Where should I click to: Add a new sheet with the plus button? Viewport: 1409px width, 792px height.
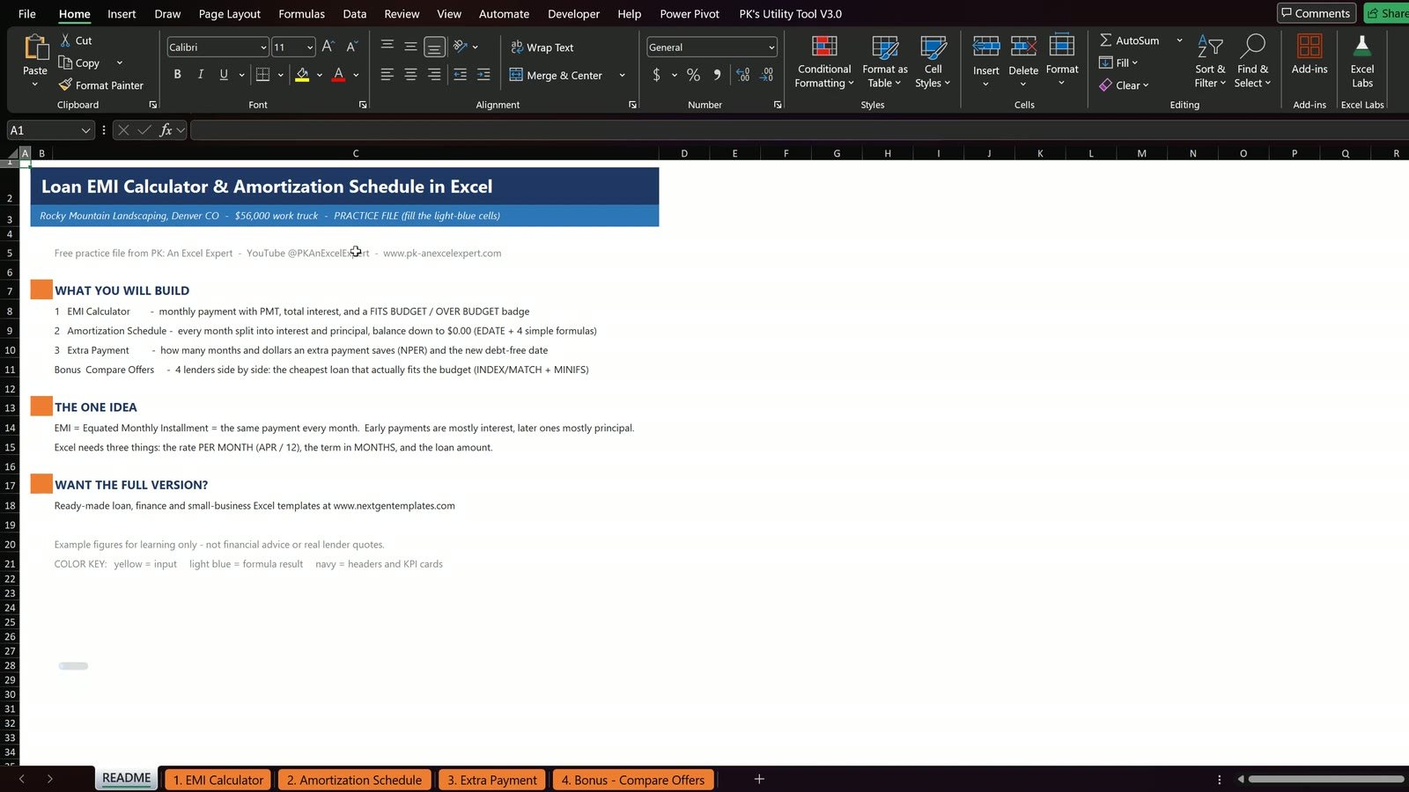click(x=759, y=780)
